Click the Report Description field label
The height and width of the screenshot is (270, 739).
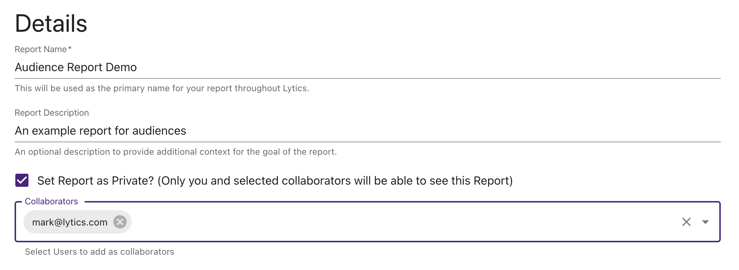coord(52,113)
